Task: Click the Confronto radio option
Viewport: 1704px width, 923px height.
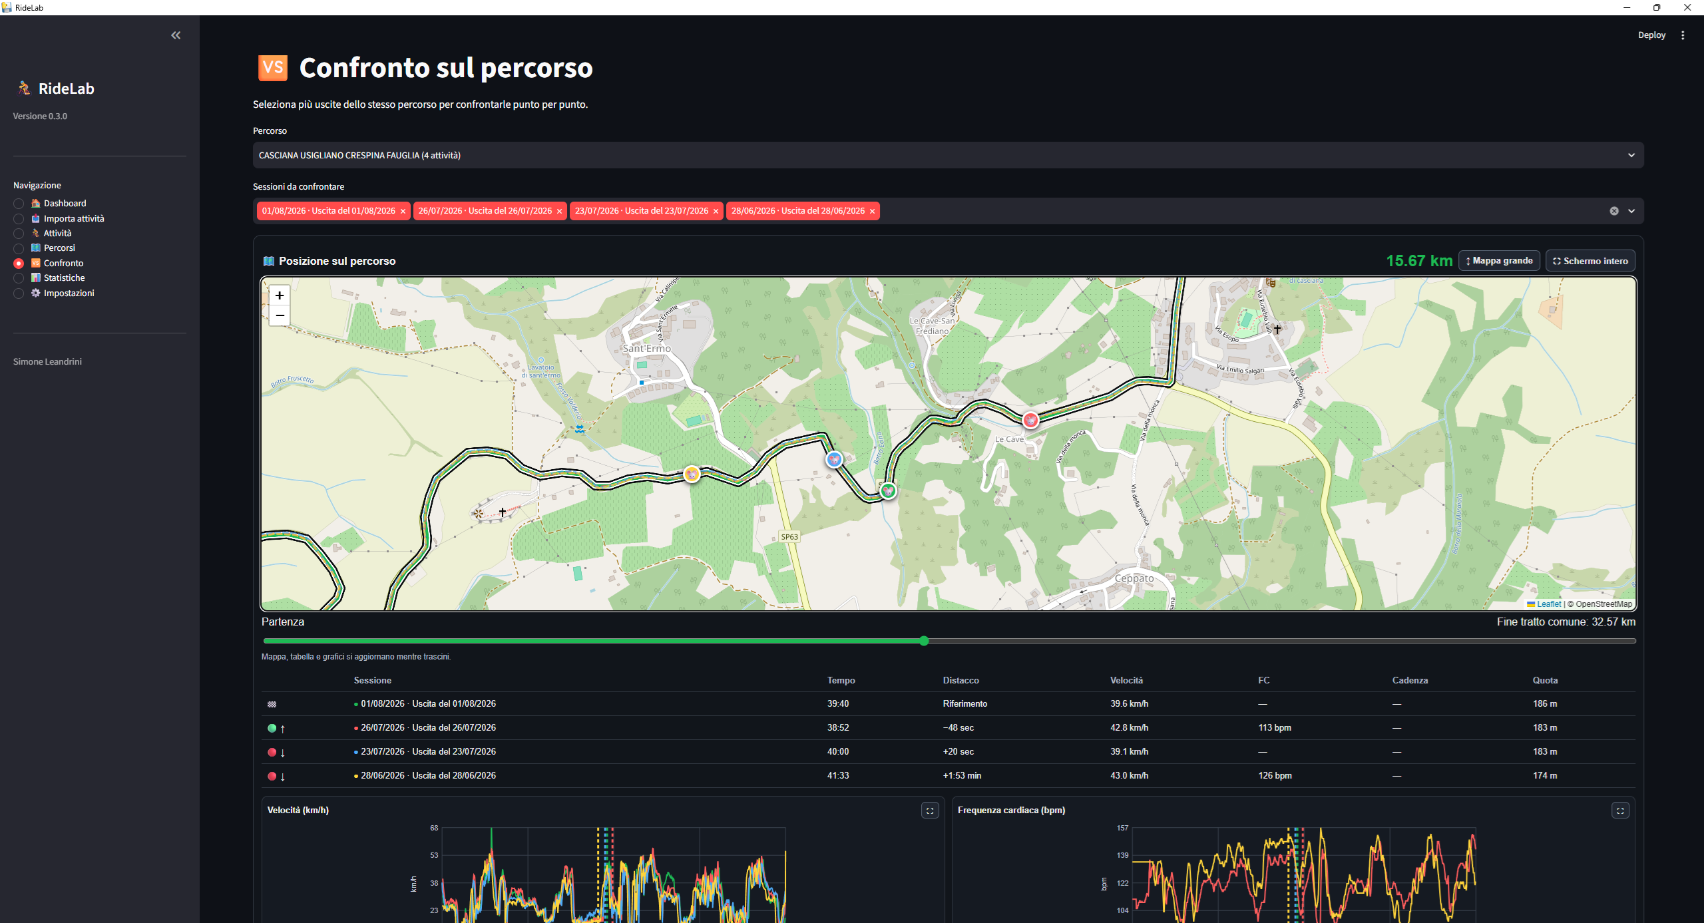Action: coord(19,264)
